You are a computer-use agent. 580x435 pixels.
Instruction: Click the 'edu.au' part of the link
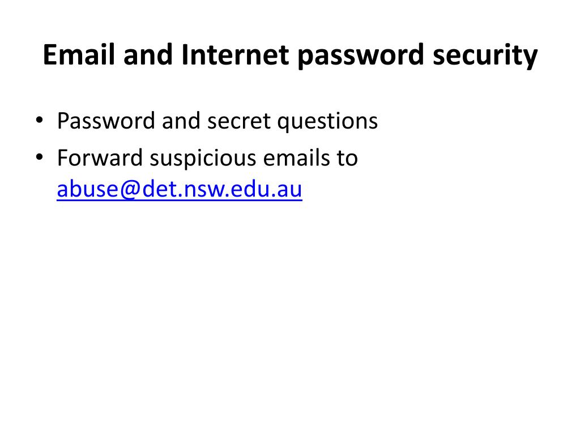click(x=266, y=189)
